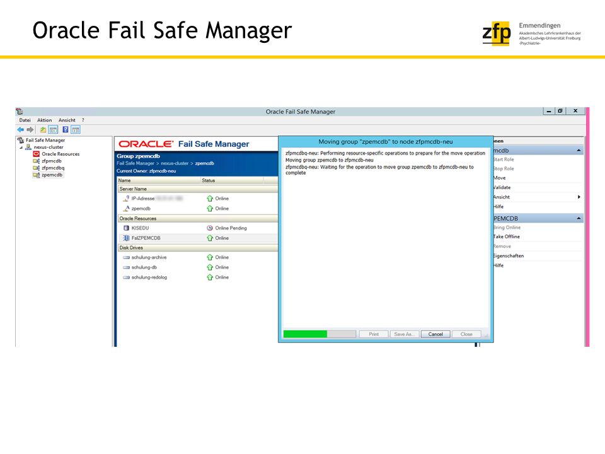Viewport: 605px width, 454px height.
Task: Click the green Online arrow for FslZPEMCDB
Action: [x=210, y=238]
